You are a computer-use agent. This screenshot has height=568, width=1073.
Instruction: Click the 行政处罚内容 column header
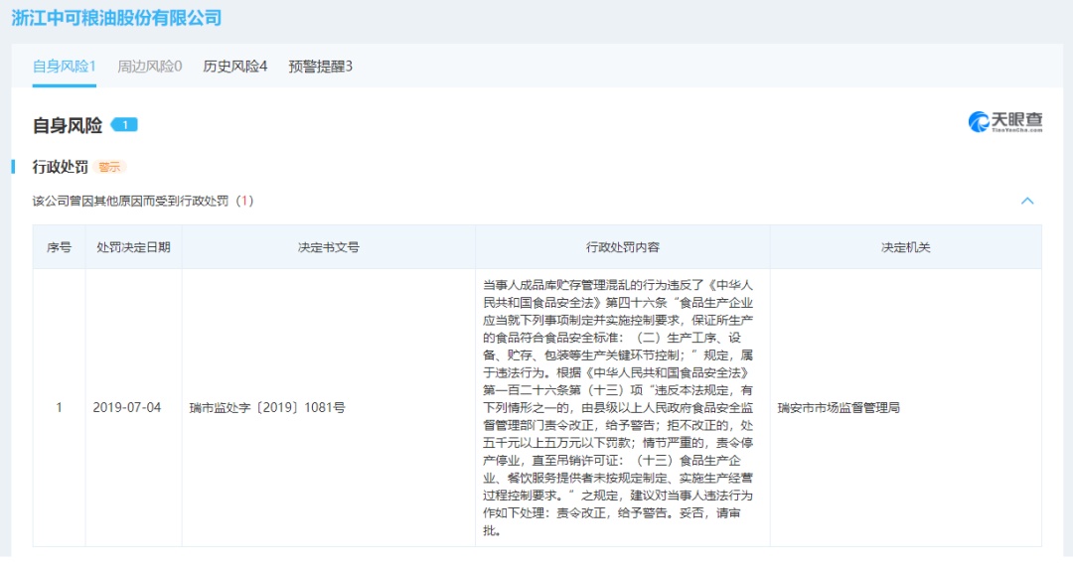click(622, 247)
